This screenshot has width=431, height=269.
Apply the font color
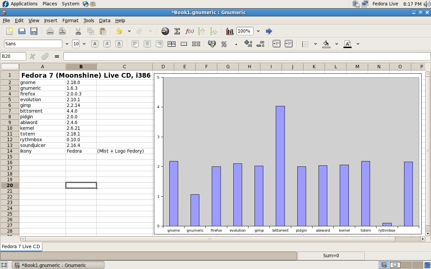tap(347, 44)
